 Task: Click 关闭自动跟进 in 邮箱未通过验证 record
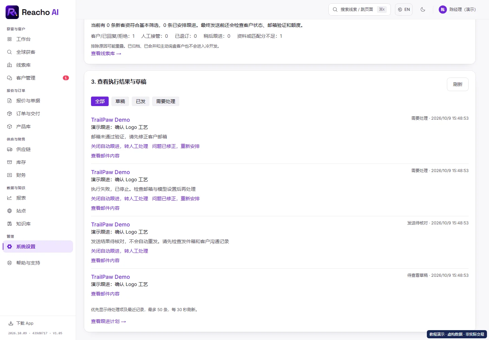(x=120, y=146)
